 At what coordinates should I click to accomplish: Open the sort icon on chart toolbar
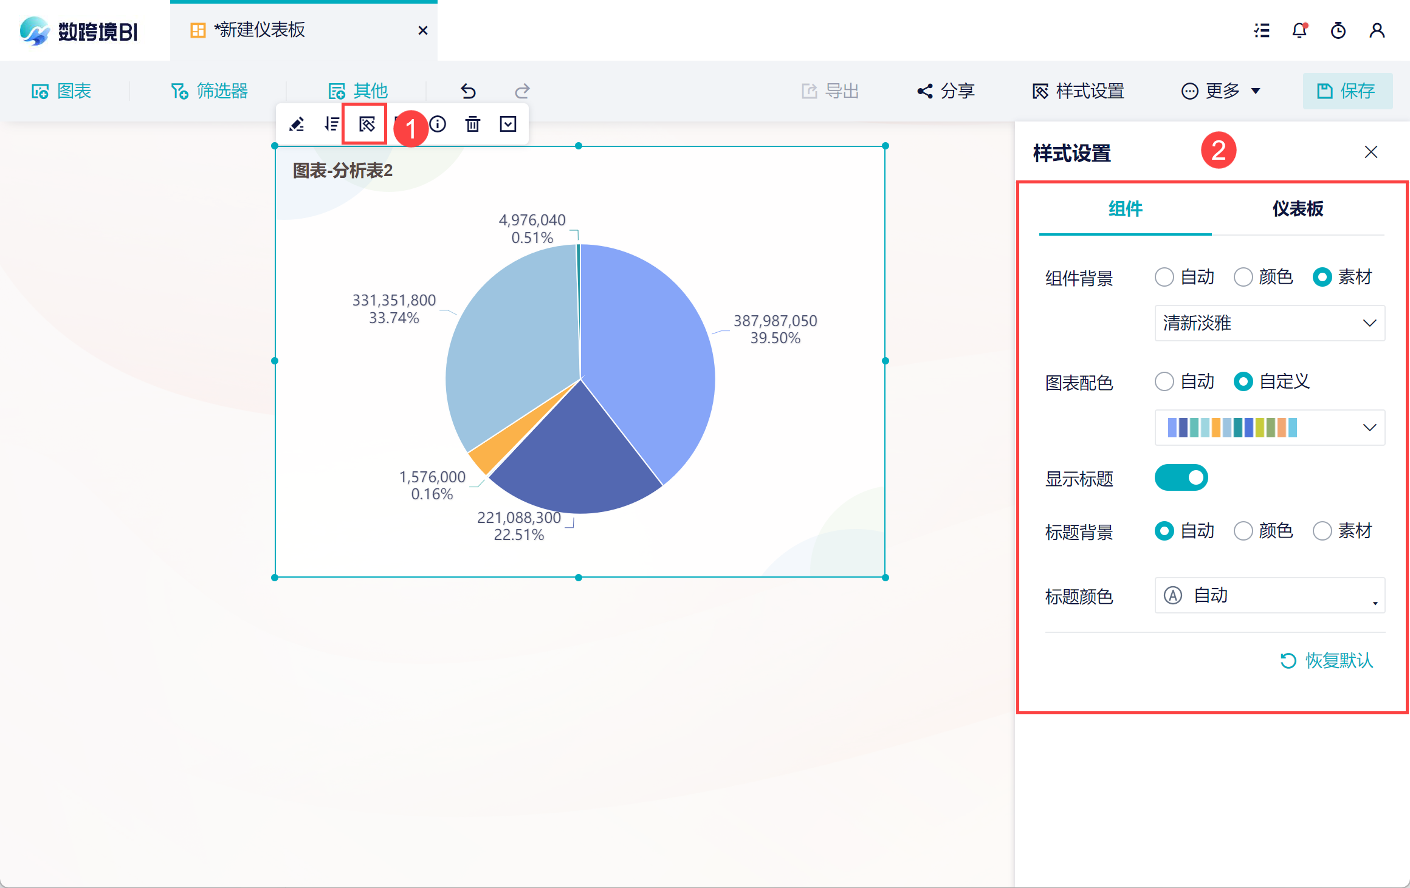point(332,125)
